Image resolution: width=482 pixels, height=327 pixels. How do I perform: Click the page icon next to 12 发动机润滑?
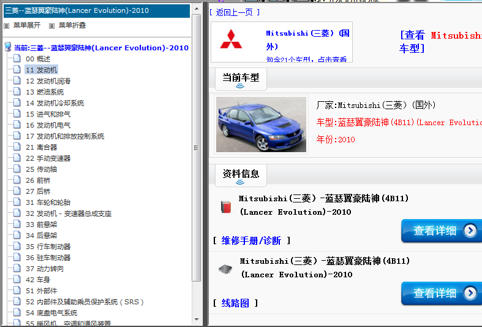17,80
